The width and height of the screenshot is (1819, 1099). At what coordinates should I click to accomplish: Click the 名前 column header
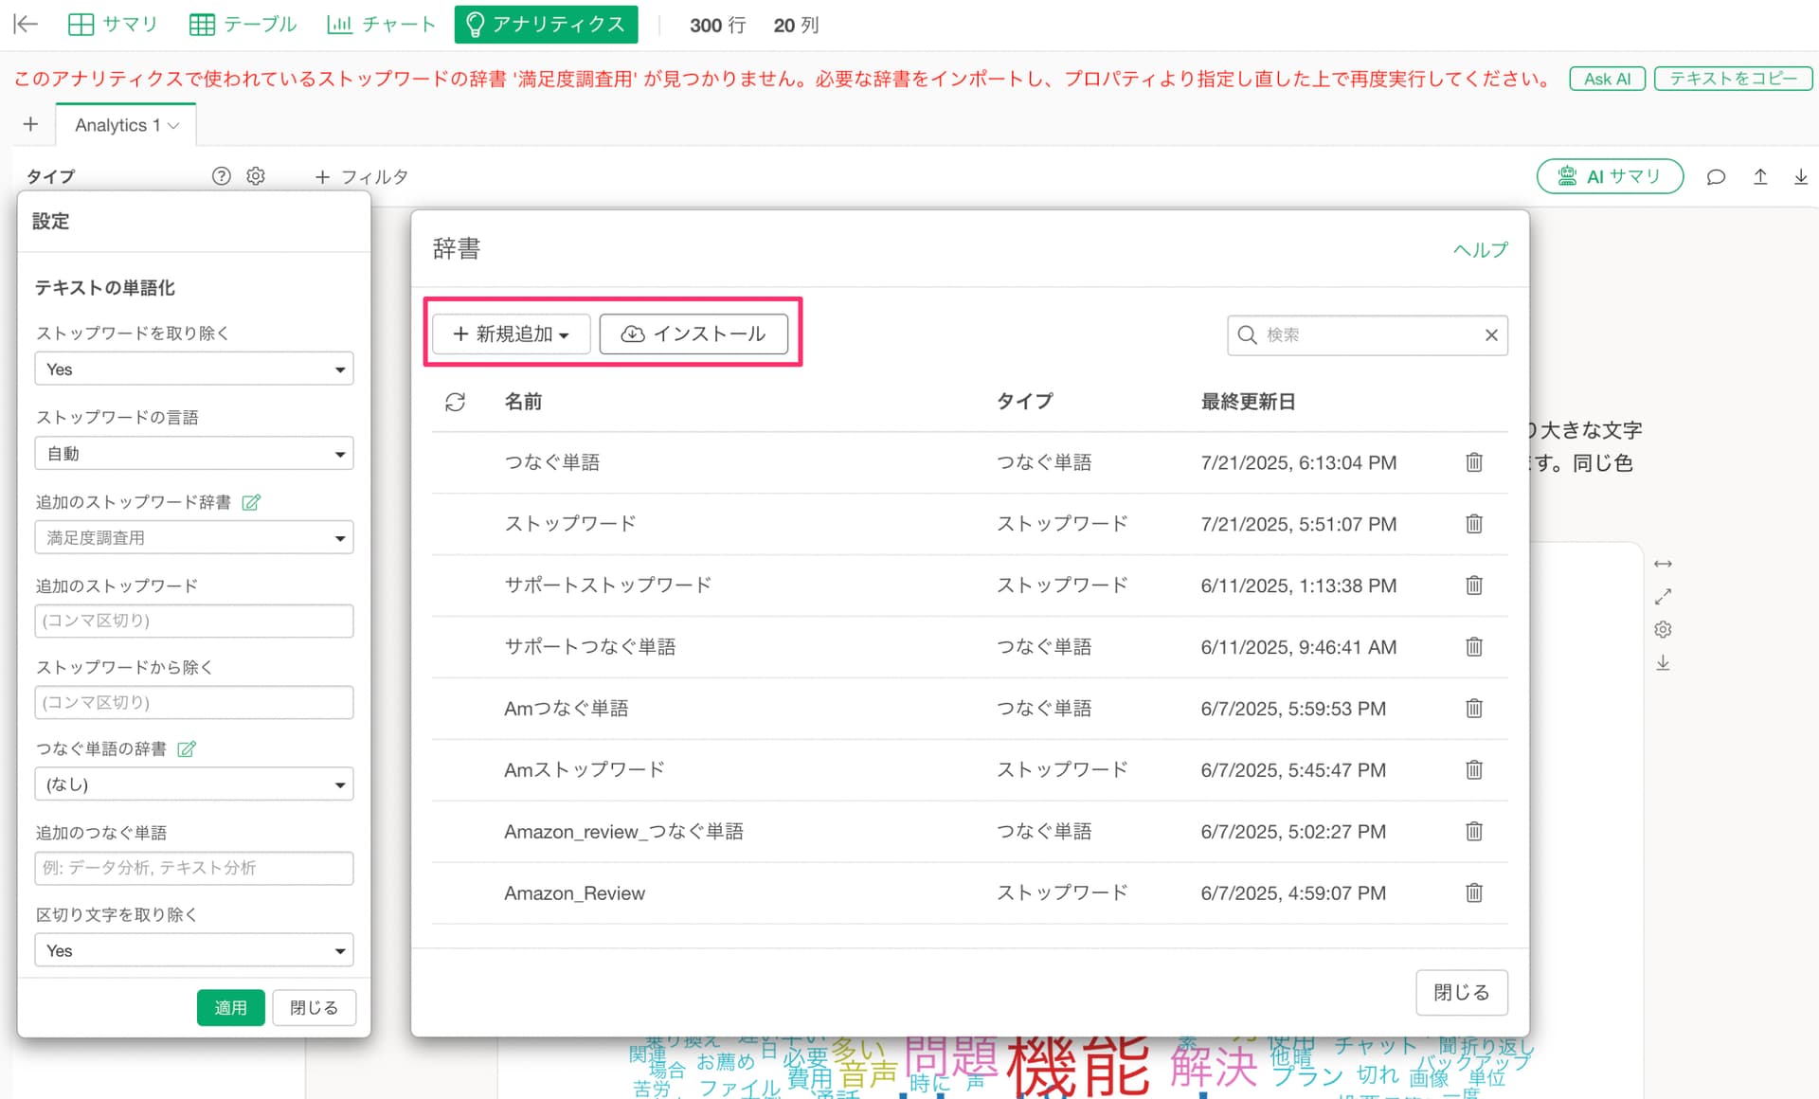click(x=523, y=402)
